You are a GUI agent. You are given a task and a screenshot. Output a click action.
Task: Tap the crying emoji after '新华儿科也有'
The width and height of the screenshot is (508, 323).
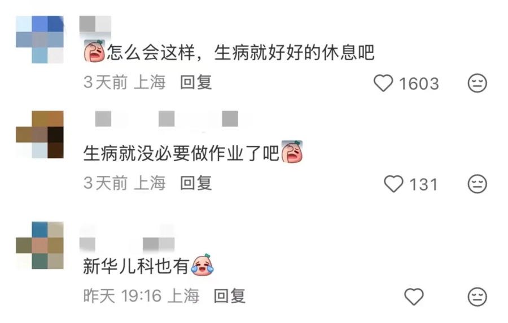(x=203, y=265)
